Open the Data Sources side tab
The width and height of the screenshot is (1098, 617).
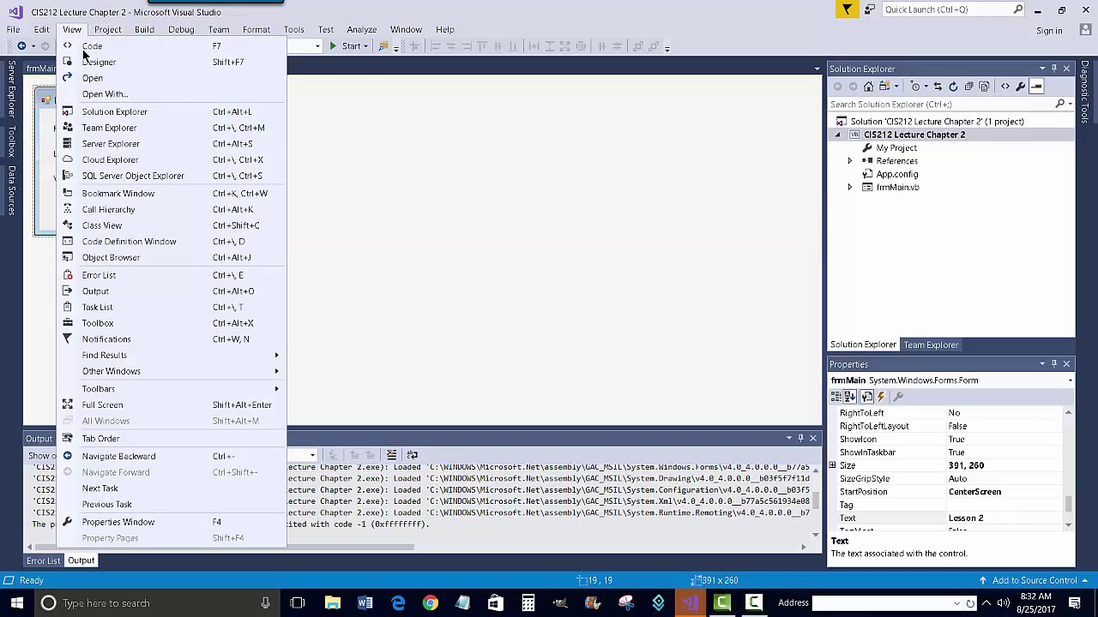pyautogui.click(x=11, y=190)
